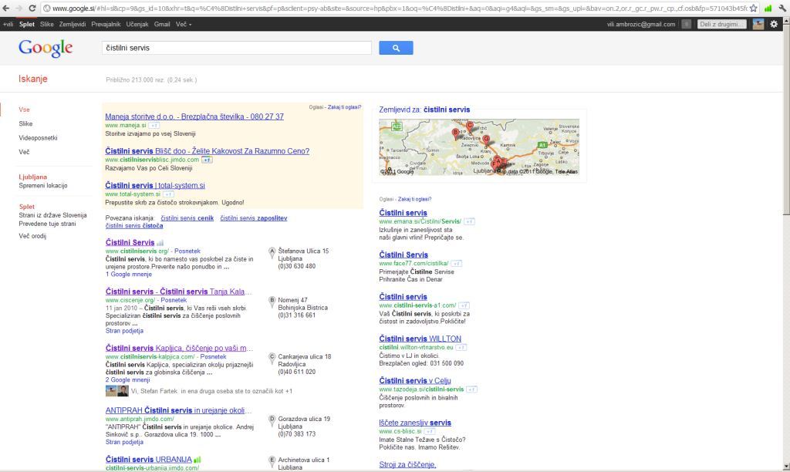Click related search 'čistilni servis čistoča'
The image size is (790, 472).
tap(134, 226)
